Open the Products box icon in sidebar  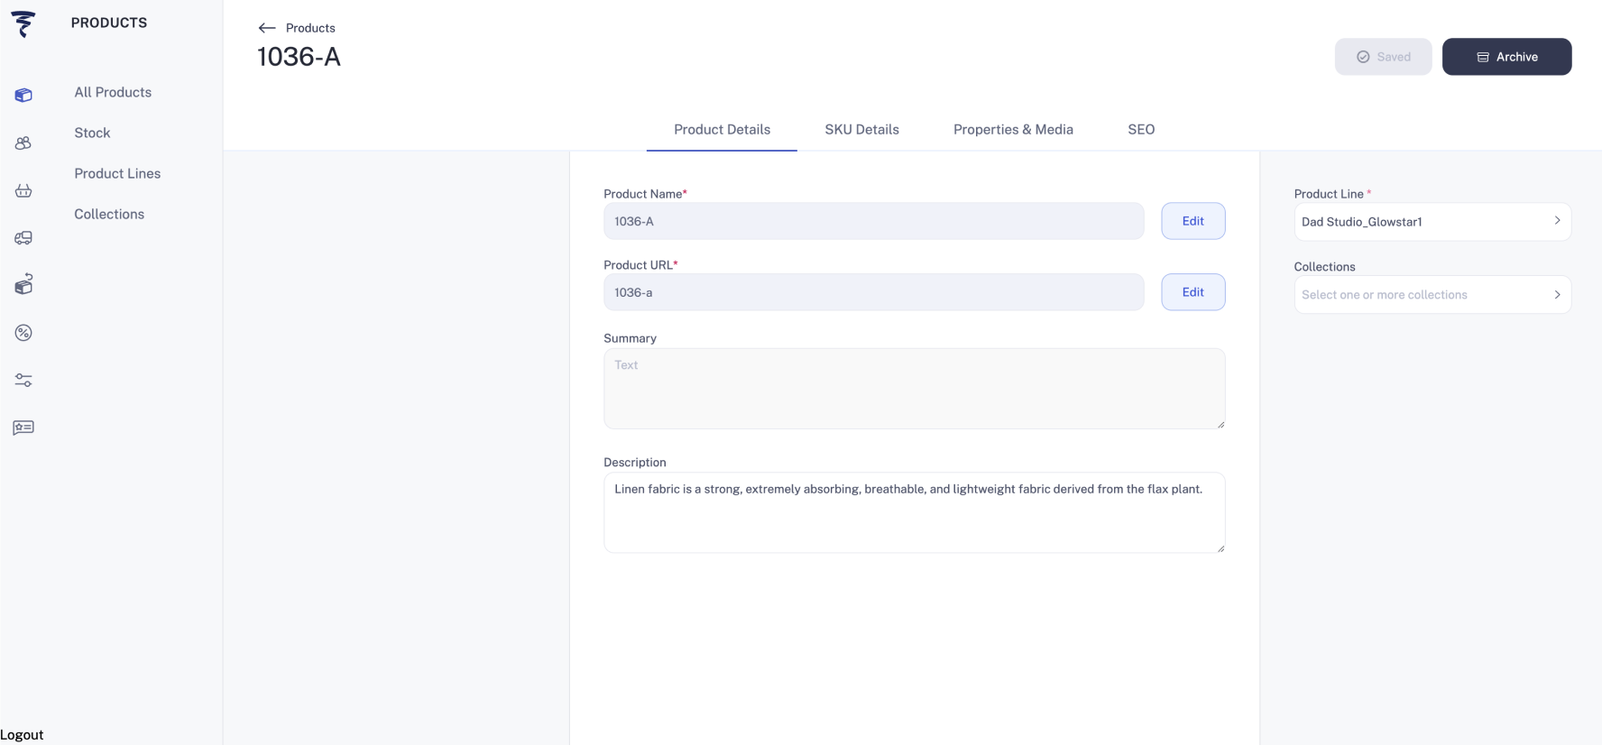[x=23, y=95]
